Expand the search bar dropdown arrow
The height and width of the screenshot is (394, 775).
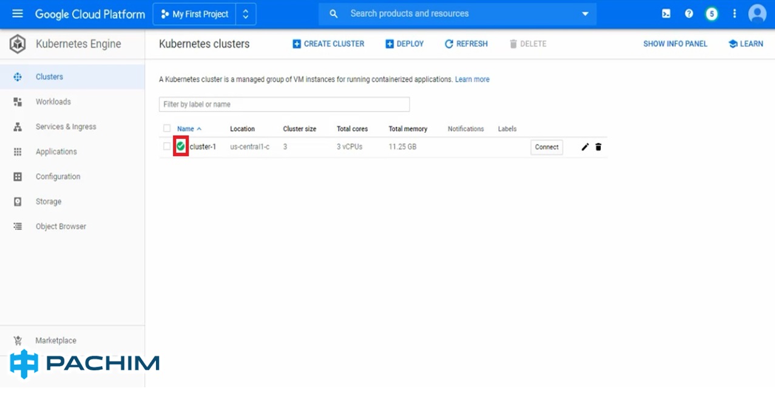(585, 14)
